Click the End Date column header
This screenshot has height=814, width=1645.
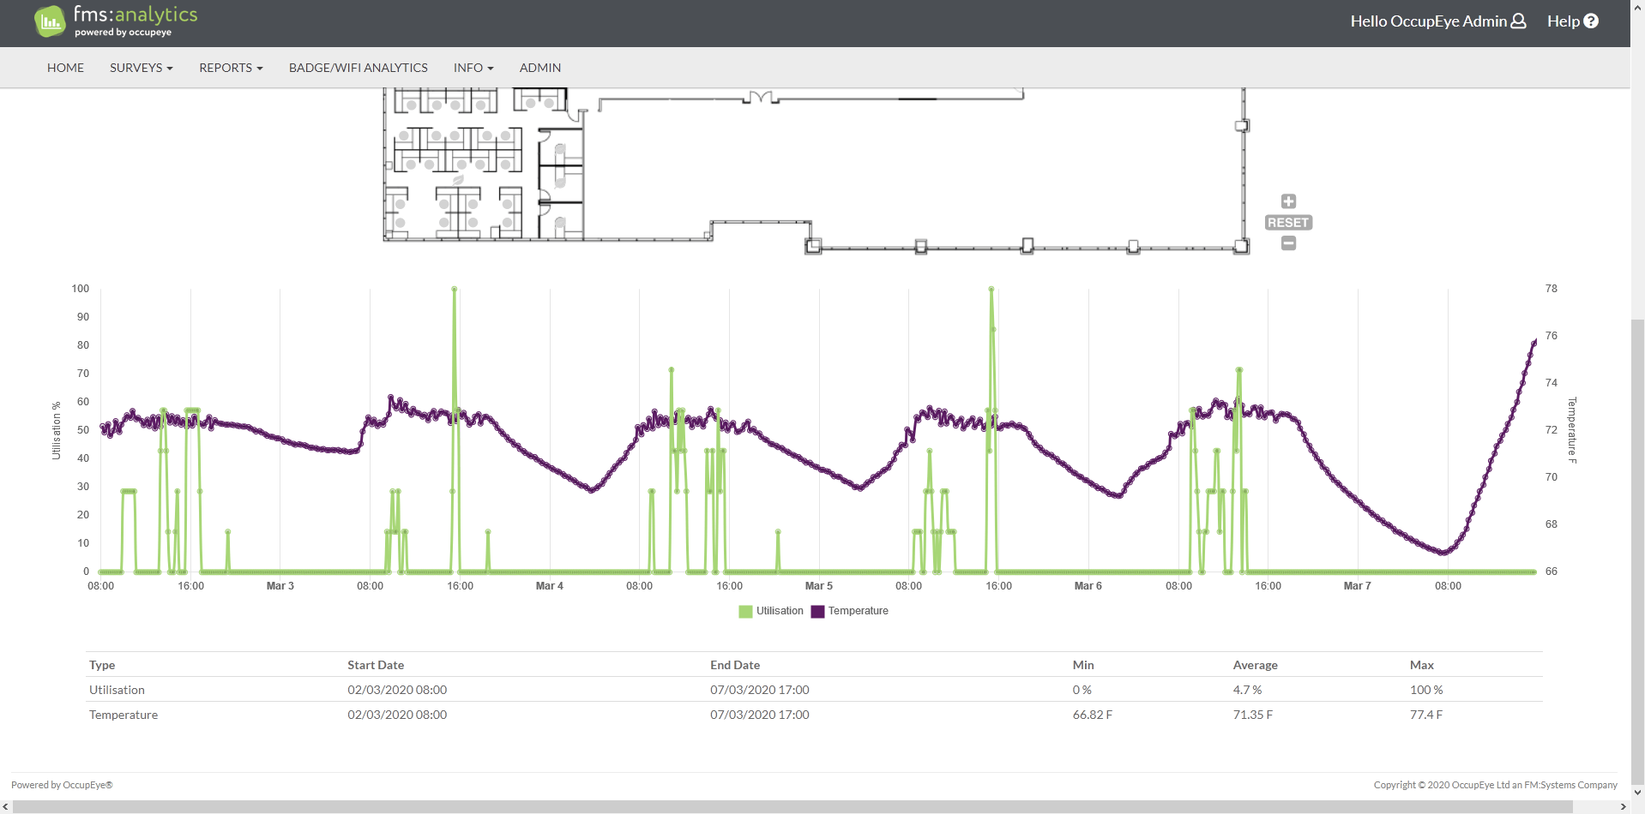[735, 665]
